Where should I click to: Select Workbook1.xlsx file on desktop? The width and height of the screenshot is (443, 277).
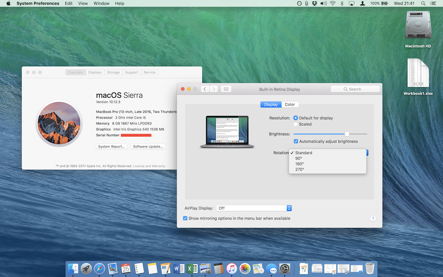(418, 77)
